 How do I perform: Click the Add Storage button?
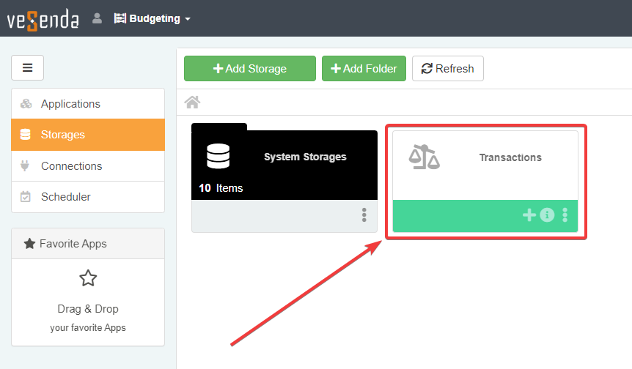click(249, 69)
